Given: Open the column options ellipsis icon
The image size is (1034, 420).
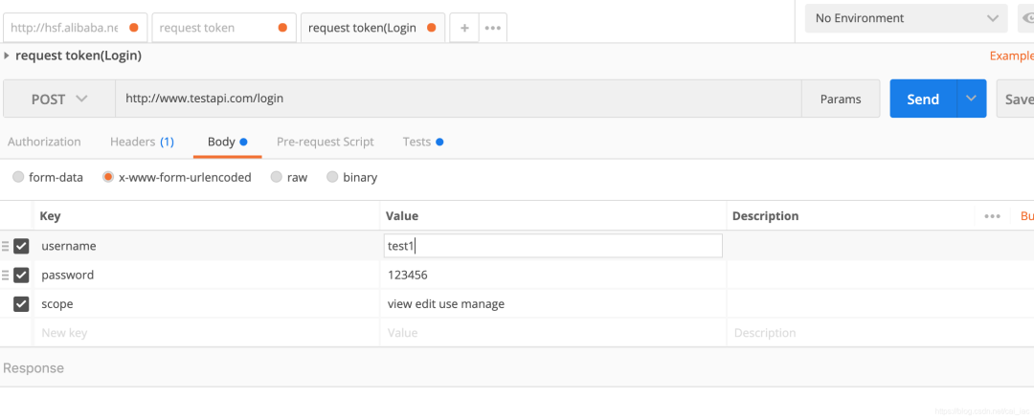Looking at the screenshot, I should coord(992,216).
